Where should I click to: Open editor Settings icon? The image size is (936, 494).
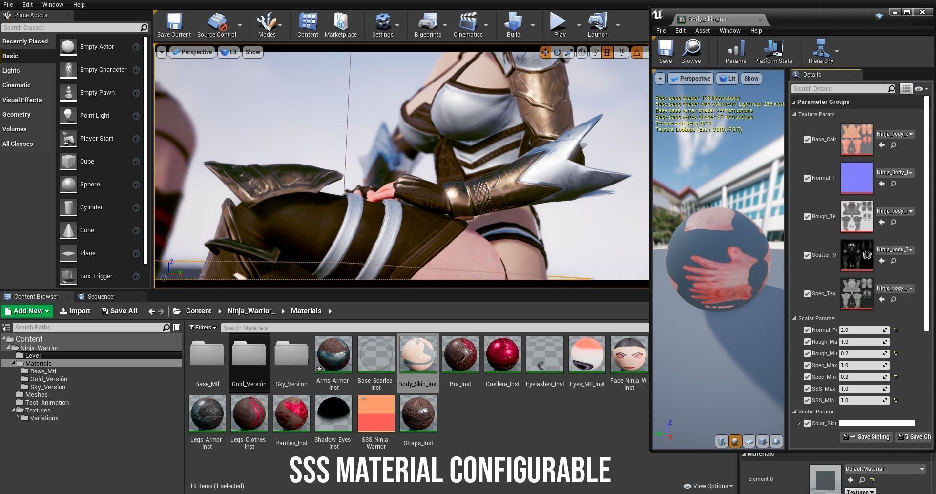click(383, 25)
